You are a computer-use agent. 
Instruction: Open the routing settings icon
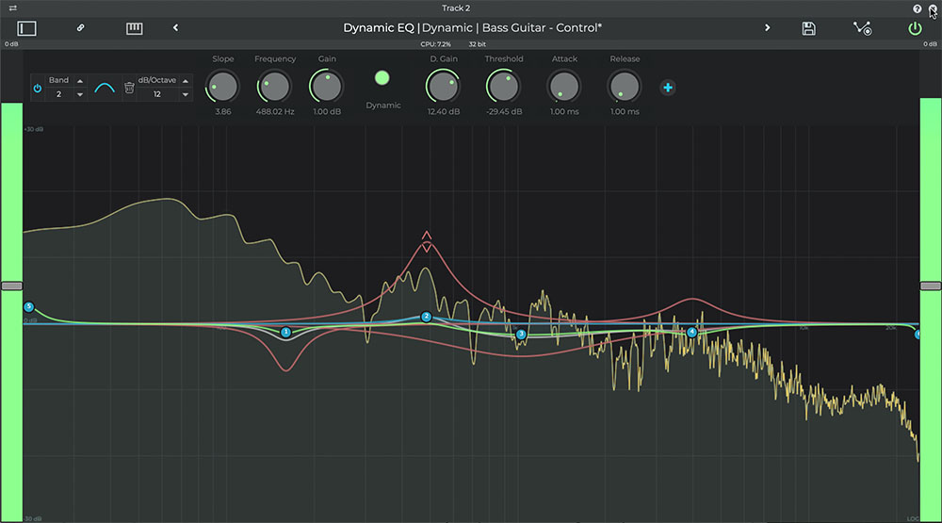click(862, 28)
